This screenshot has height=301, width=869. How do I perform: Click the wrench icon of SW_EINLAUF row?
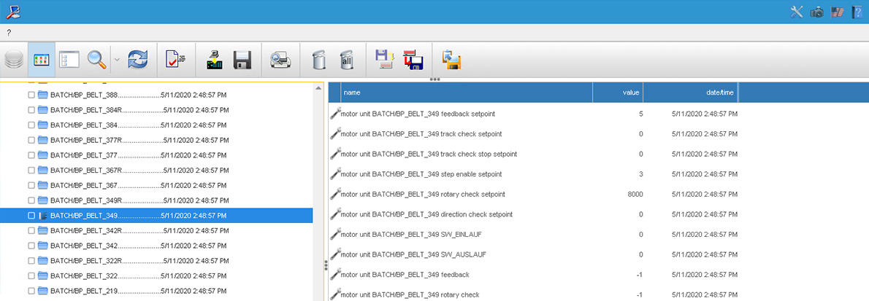pos(335,234)
